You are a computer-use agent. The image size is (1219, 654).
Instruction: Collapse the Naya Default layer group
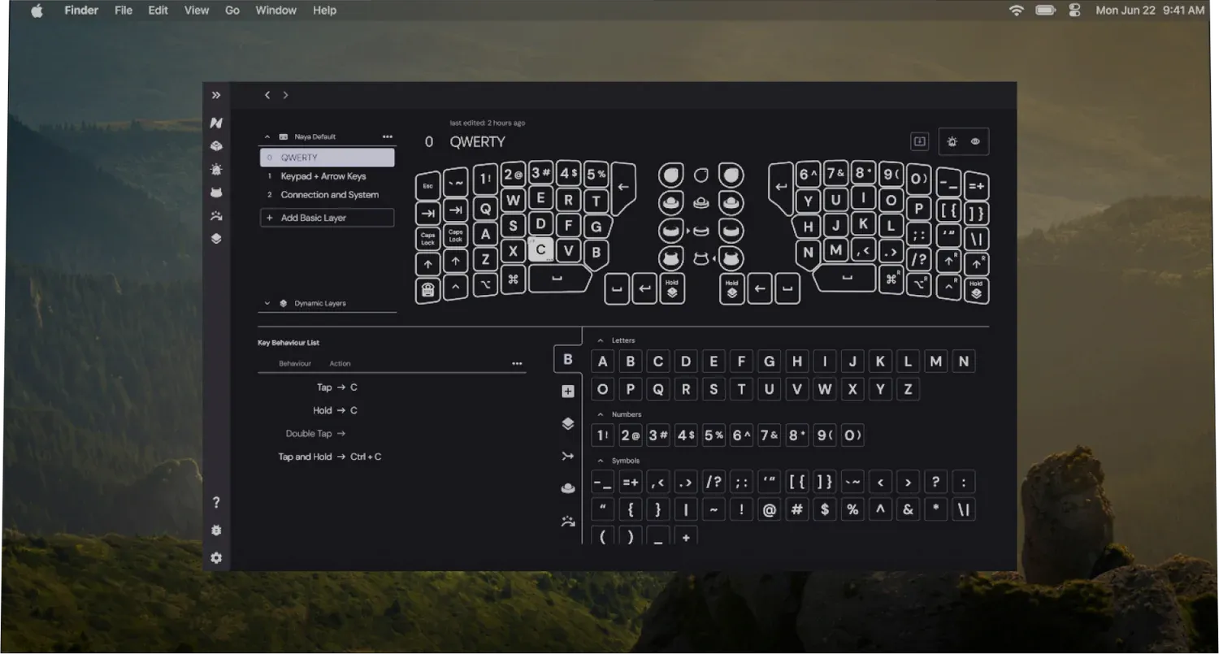(x=267, y=137)
